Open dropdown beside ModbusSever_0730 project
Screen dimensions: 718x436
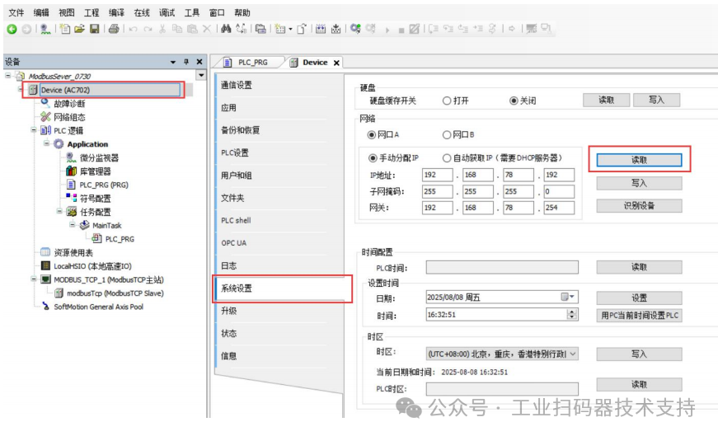tap(201, 75)
